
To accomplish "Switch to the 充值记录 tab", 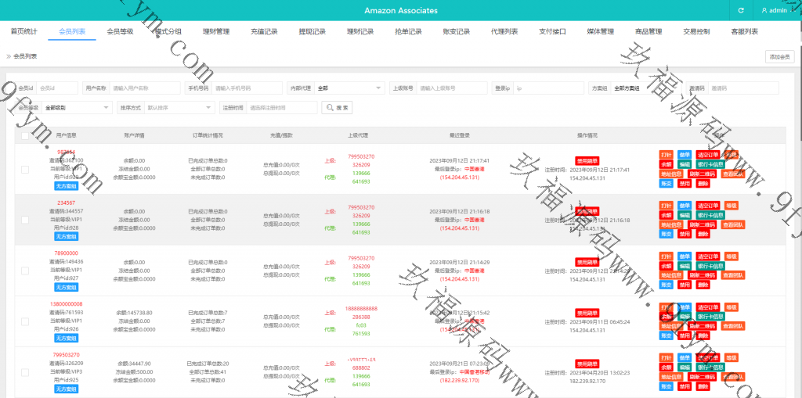I will point(264,32).
